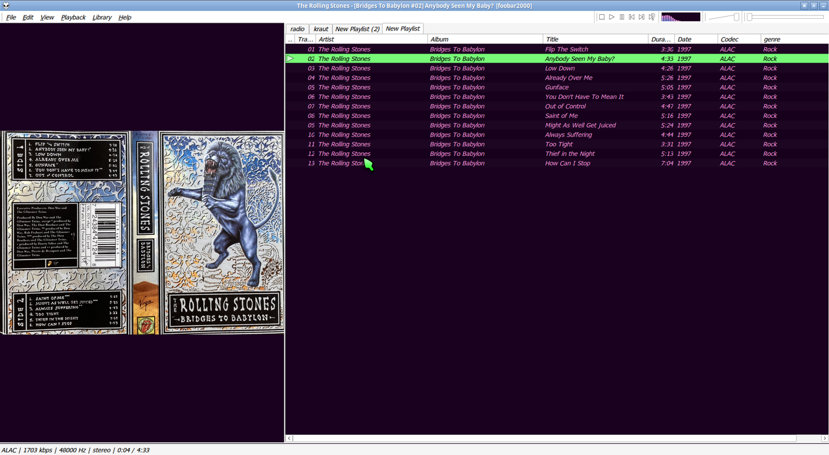Stop playback with the Stop button
The image size is (829, 455).
point(602,17)
